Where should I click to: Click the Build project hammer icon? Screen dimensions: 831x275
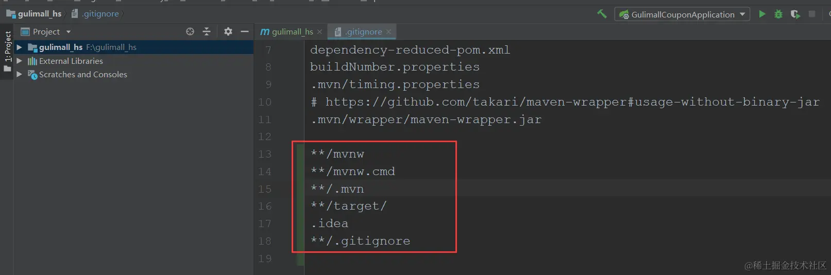[602, 14]
